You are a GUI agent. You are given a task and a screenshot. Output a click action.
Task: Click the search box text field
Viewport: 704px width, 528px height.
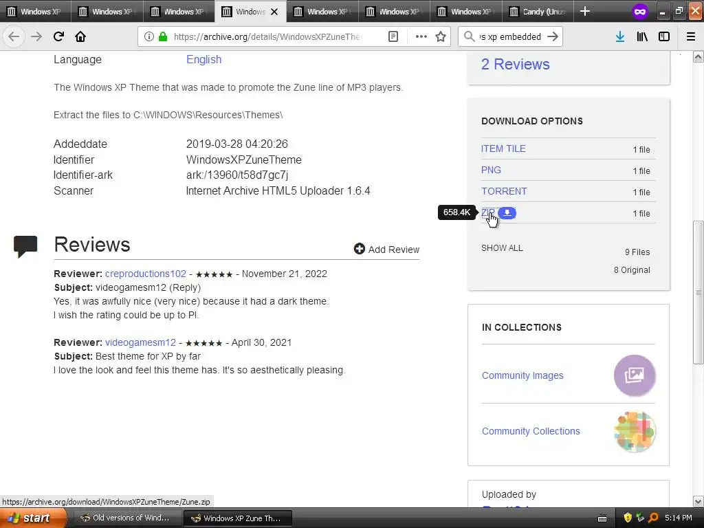[510, 36]
